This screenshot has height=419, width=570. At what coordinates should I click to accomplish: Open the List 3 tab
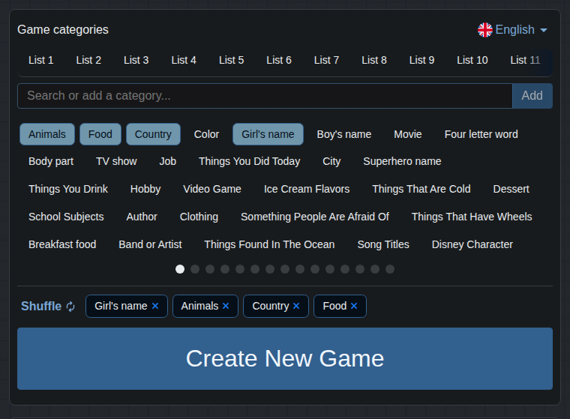pos(136,60)
